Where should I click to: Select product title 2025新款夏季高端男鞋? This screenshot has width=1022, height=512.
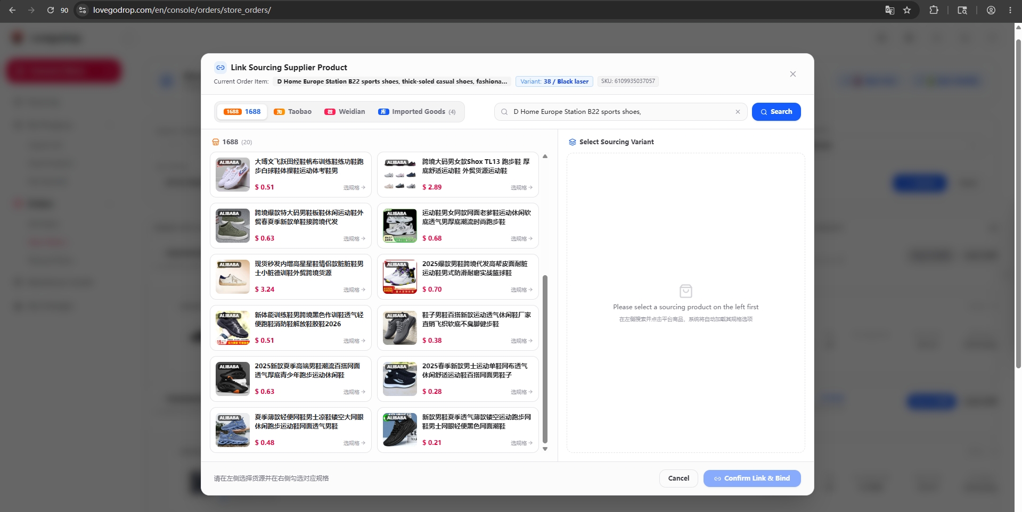(x=307, y=370)
